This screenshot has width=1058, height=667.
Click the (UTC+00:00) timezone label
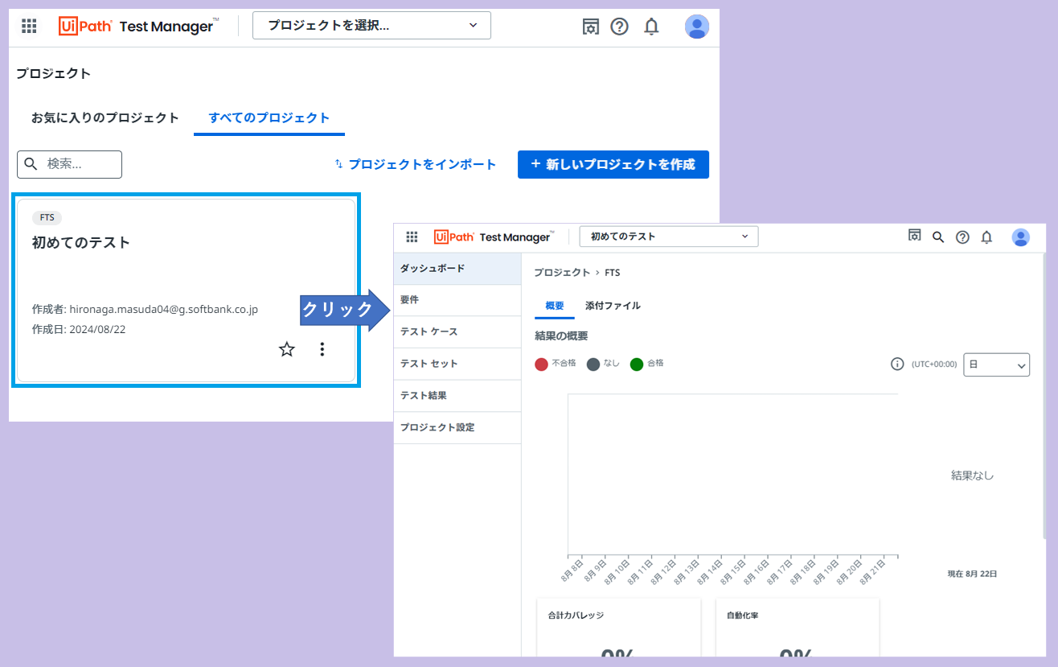[x=934, y=364]
